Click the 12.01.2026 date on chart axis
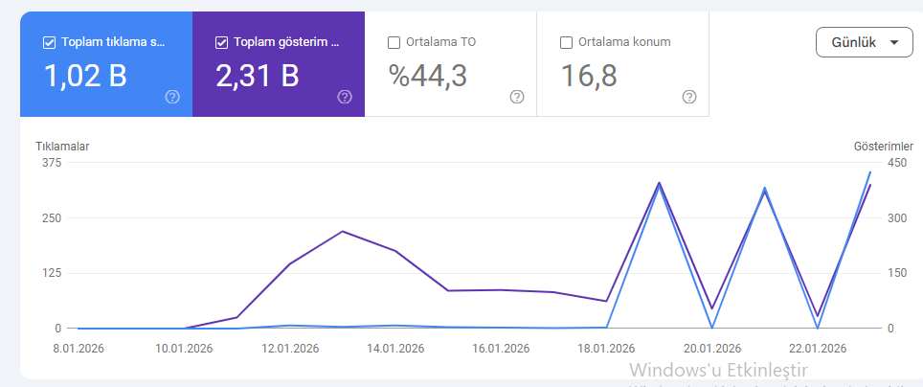This screenshot has width=923, height=387. pos(289,349)
